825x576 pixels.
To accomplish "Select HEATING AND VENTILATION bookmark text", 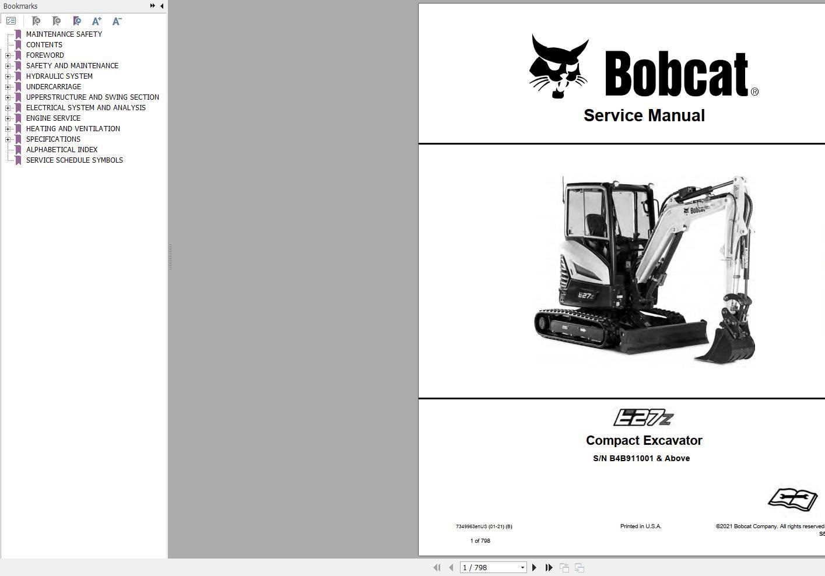I will pyautogui.click(x=73, y=129).
